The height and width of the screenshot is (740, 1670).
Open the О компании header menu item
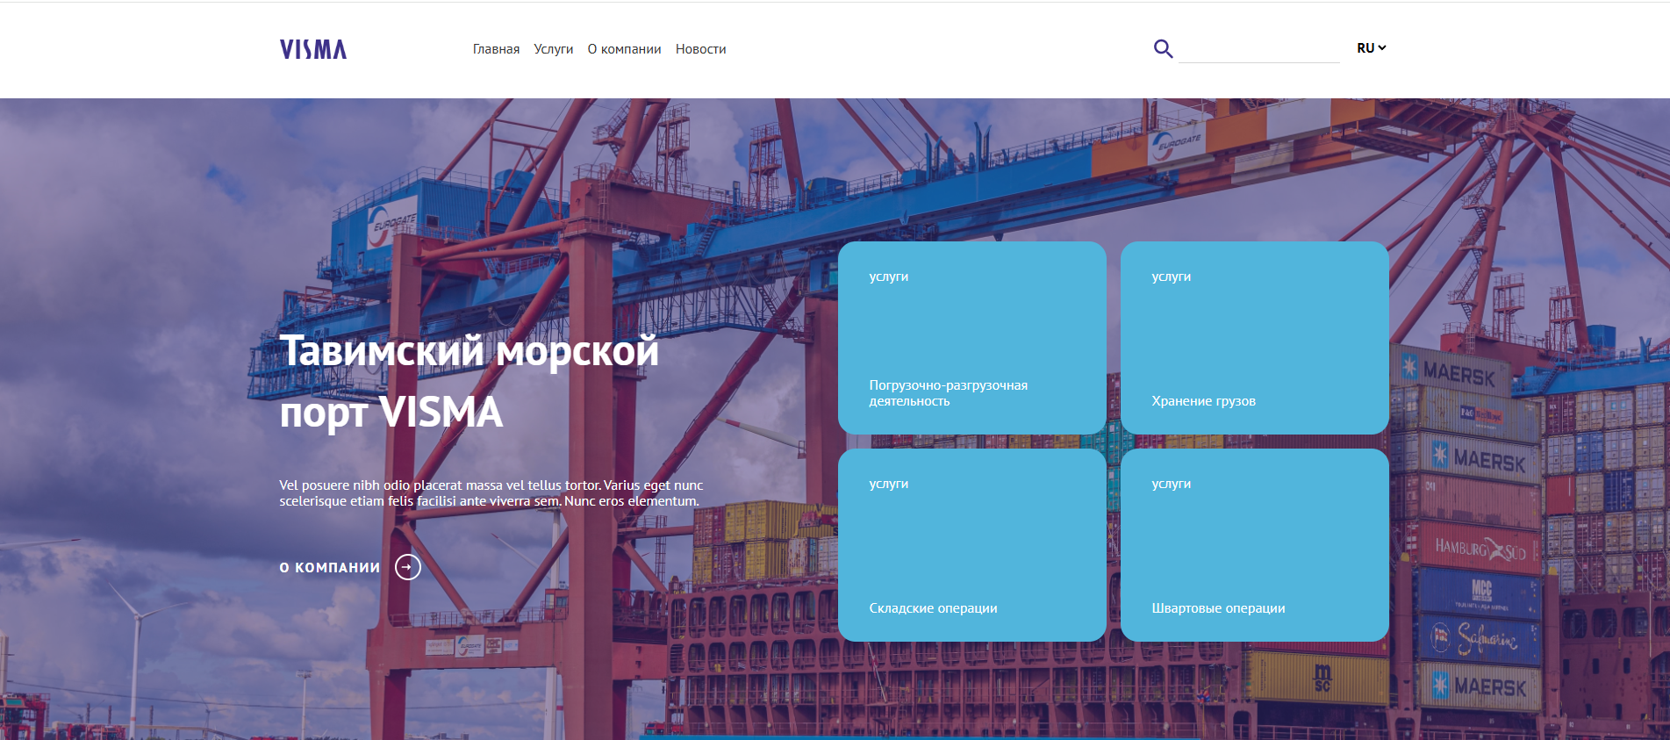click(x=624, y=49)
